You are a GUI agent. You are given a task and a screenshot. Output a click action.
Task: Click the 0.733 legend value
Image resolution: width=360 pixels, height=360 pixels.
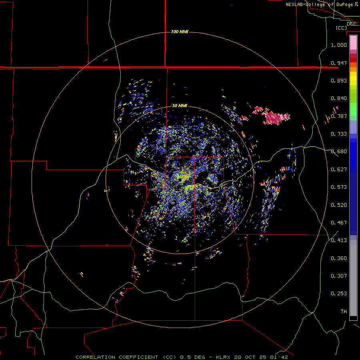tap(339, 134)
